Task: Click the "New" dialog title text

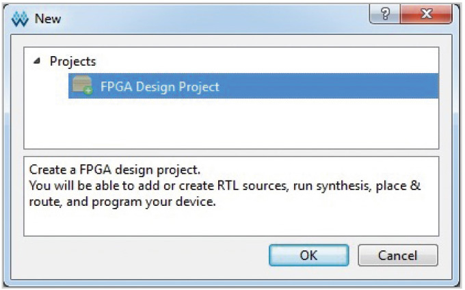Action: coord(46,18)
